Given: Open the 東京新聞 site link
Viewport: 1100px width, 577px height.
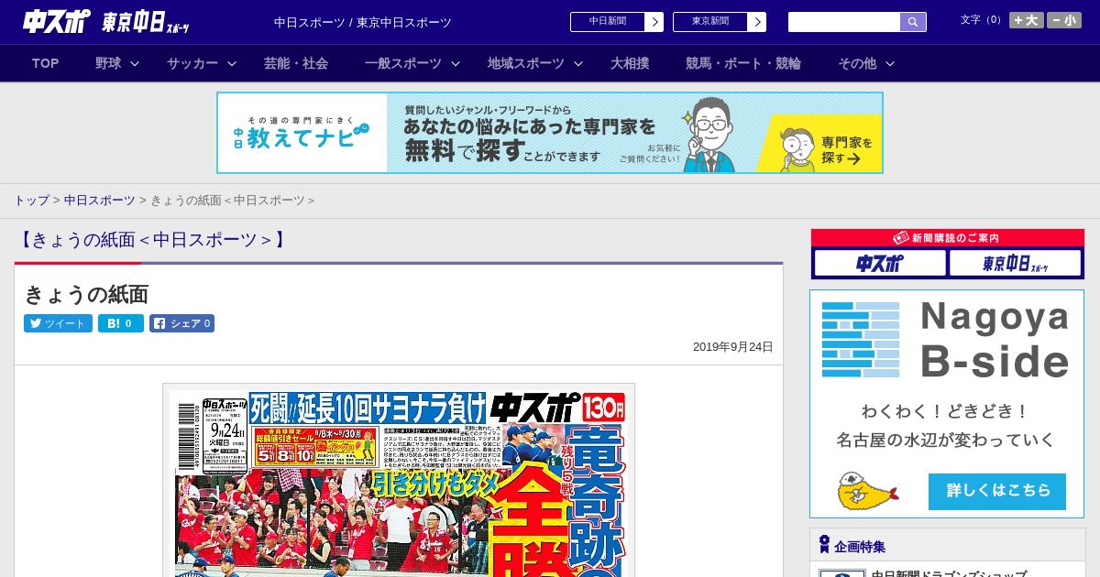Looking at the screenshot, I should pos(720,22).
